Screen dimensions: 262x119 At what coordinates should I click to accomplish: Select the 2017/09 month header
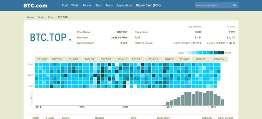click(x=106, y=59)
